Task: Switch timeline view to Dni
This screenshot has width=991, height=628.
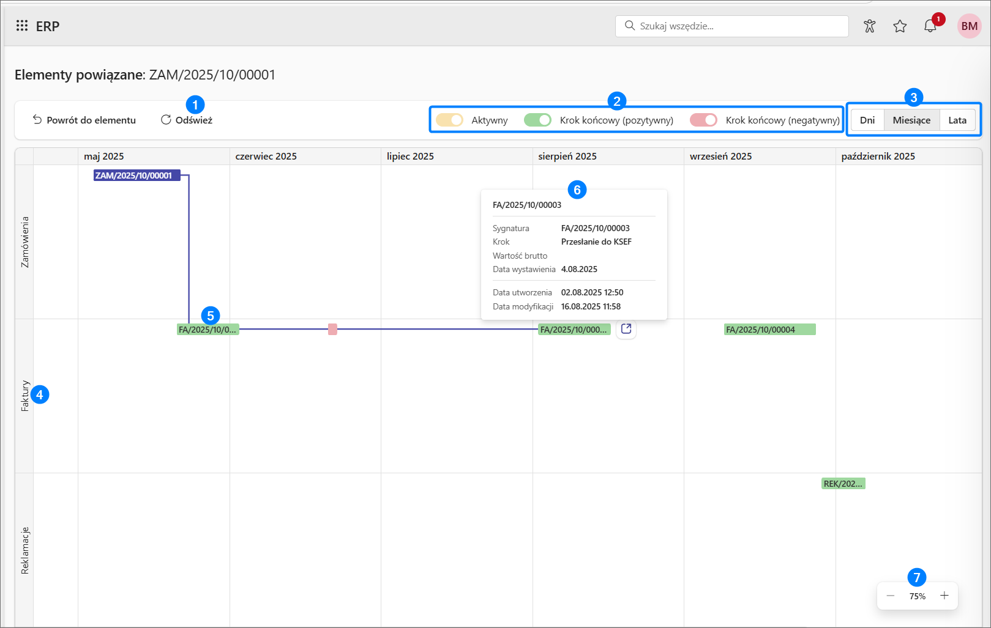Action: 867,120
